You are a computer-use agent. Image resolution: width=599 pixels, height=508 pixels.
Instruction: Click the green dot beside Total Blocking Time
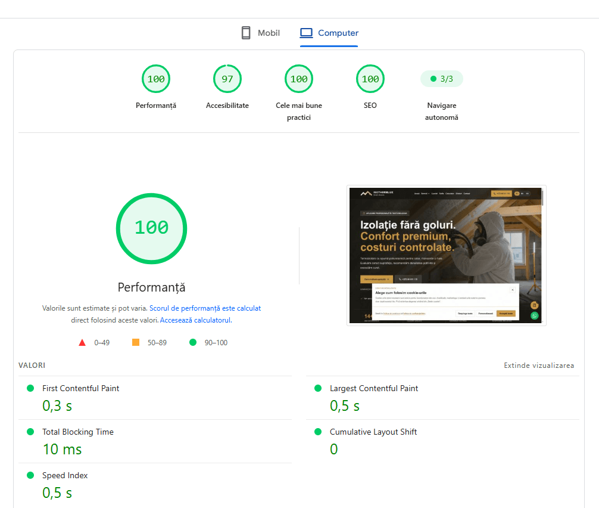[x=30, y=432]
